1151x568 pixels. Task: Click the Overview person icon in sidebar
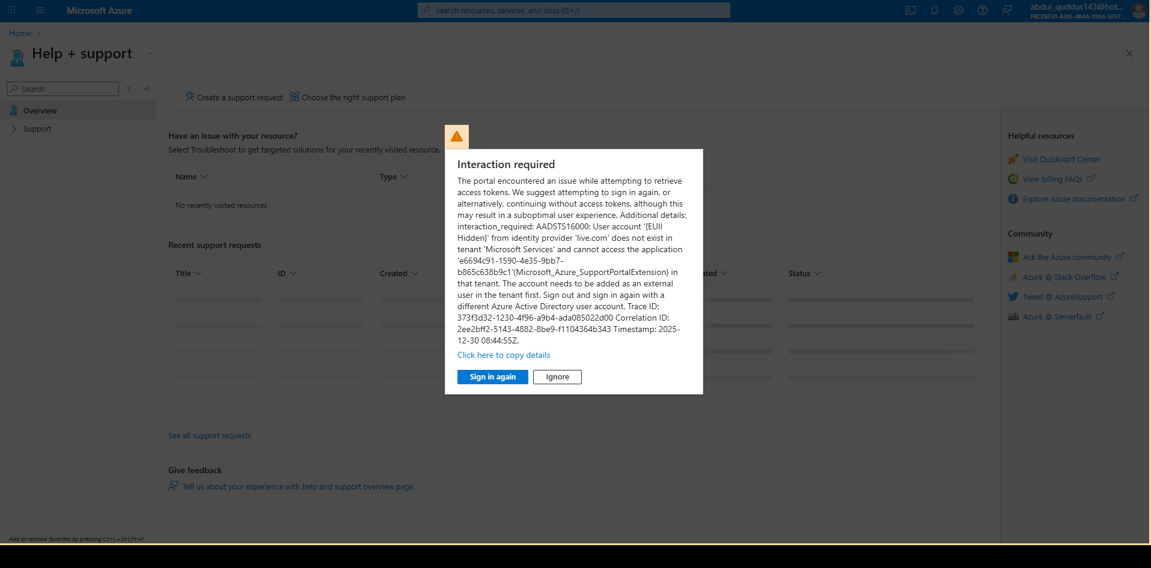[14, 110]
